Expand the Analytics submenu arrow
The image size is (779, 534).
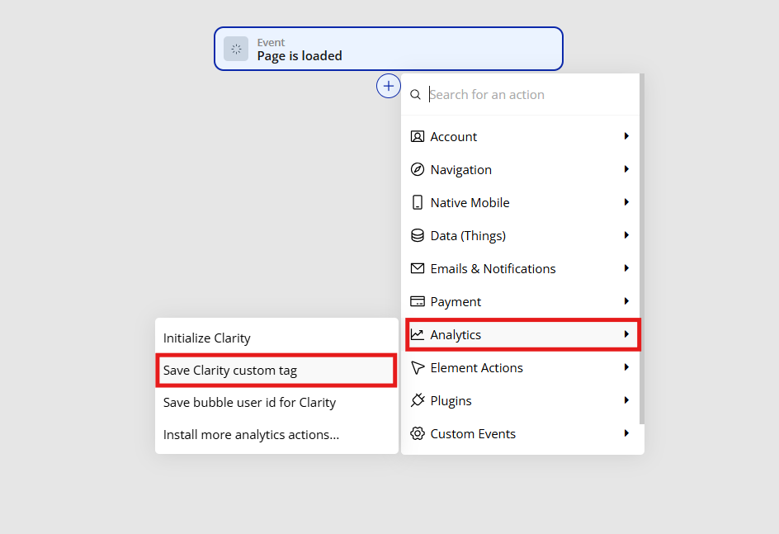(x=626, y=334)
